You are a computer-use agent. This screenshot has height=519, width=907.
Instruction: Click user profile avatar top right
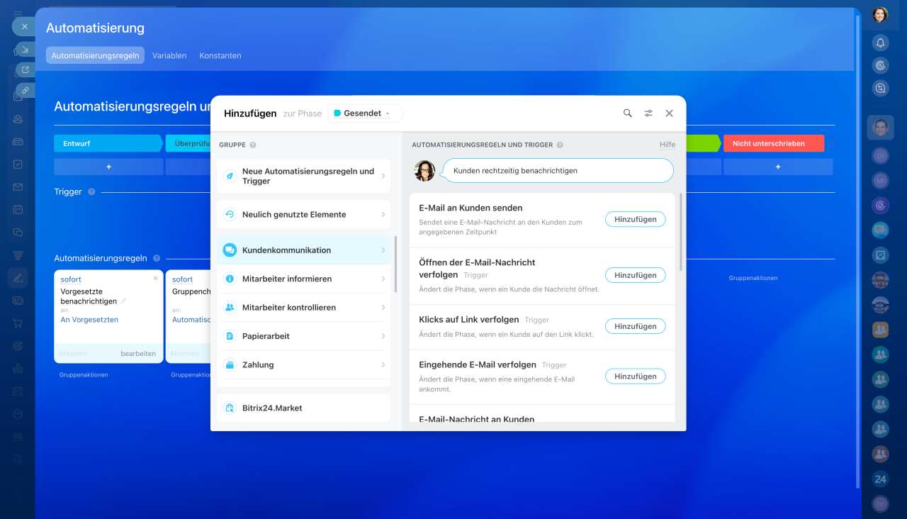pyautogui.click(x=880, y=15)
